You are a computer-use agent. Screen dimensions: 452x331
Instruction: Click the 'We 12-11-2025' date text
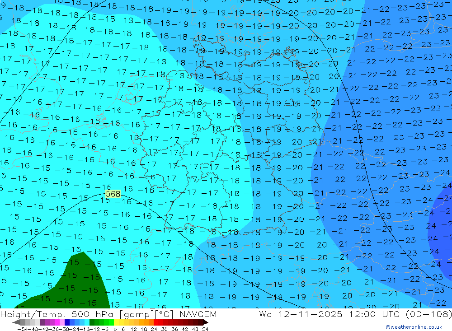pos(301,314)
